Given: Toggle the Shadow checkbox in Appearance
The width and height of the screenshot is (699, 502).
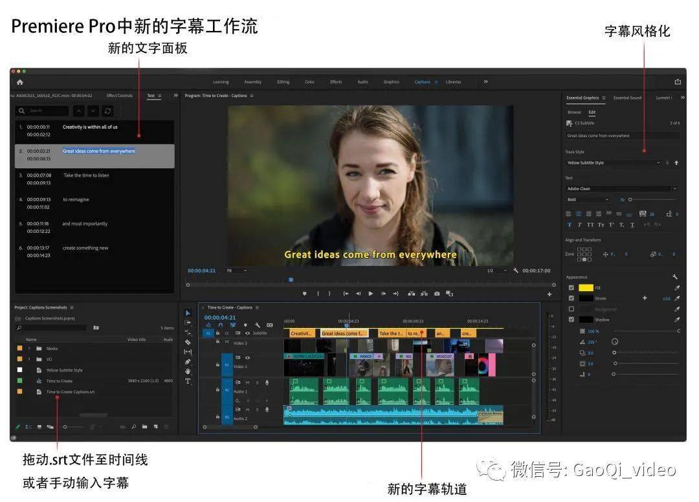Looking at the screenshot, I should (571, 320).
